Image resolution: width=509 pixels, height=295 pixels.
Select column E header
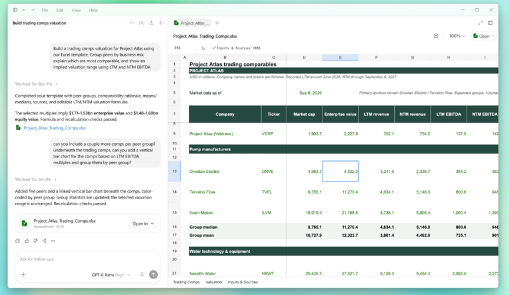pos(340,58)
